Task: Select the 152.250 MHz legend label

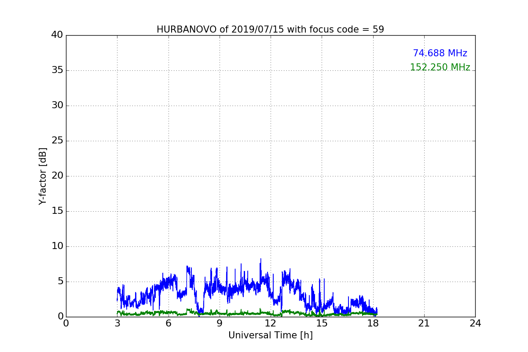Action: 440,67
